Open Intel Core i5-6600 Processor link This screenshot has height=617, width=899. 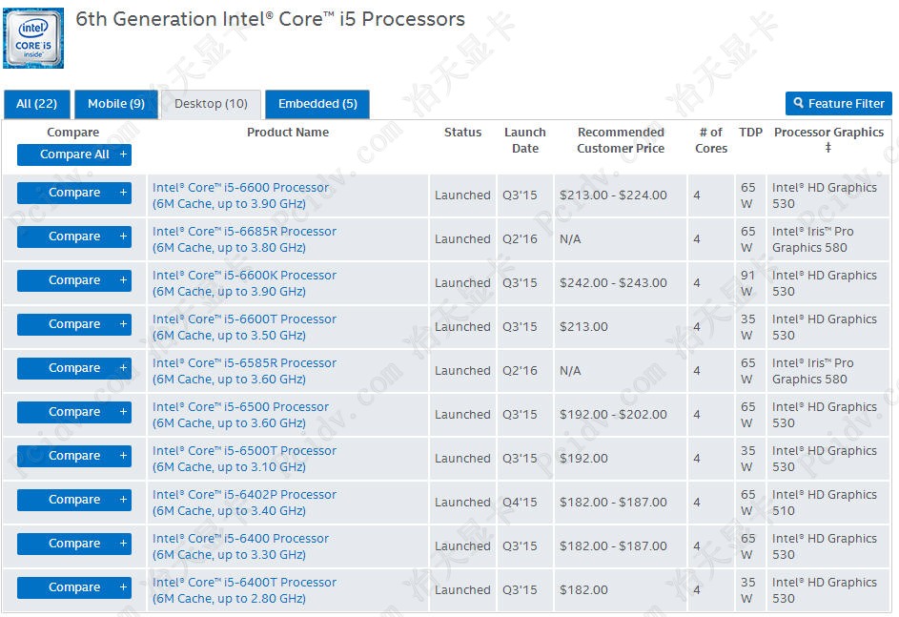pos(241,195)
